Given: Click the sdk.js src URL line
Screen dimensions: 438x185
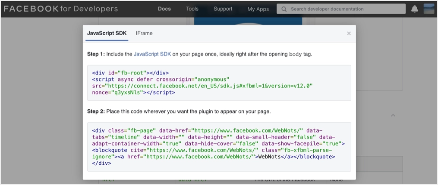Looking at the screenshot, I should pyautogui.click(x=203, y=86).
